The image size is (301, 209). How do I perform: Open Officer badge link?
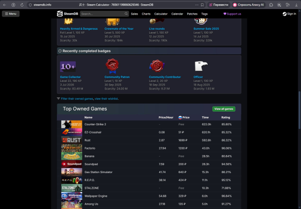point(198,77)
